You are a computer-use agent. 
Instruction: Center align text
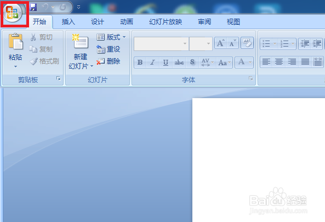279,62
